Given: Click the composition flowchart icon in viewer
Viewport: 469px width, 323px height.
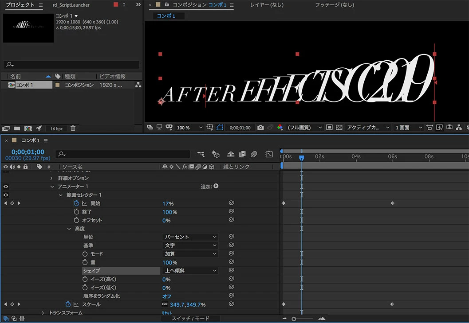Looking at the screenshot, I should coord(459,128).
